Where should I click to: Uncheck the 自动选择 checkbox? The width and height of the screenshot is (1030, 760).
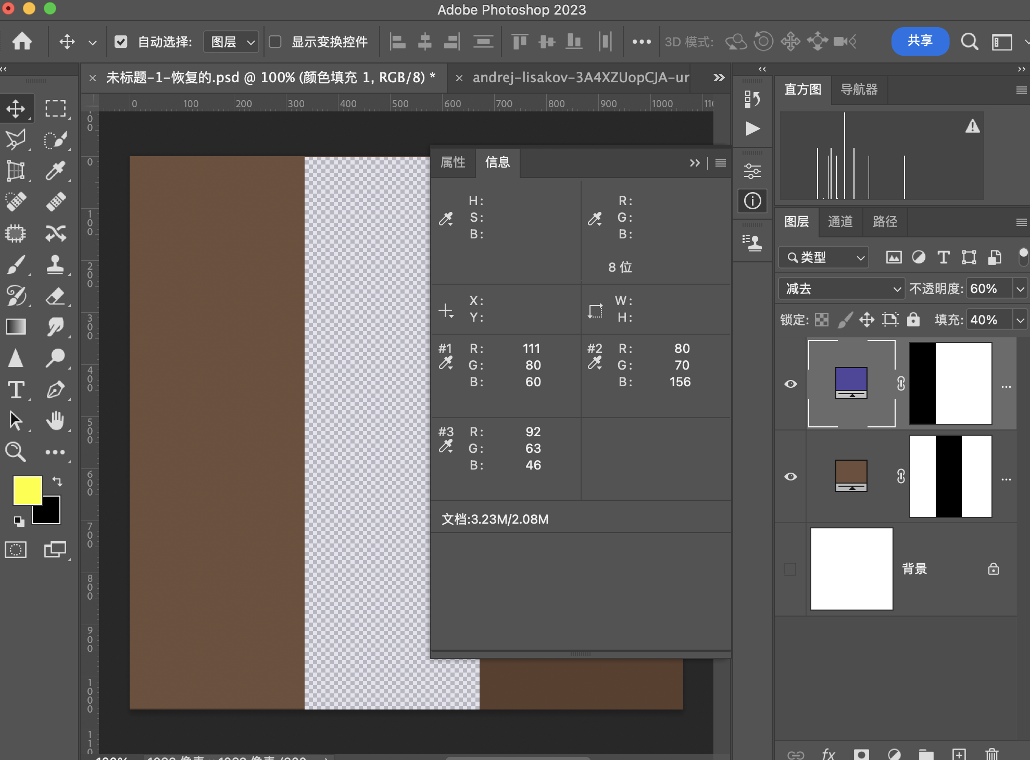pyautogui.click(x=121, y=42)
